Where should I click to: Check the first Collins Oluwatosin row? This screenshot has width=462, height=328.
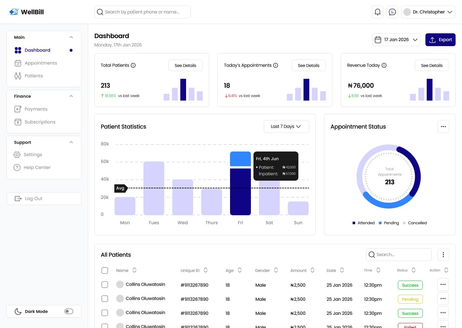tap(105, 284)
